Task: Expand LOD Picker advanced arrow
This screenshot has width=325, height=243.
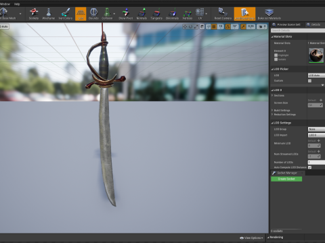Action: 322,85
